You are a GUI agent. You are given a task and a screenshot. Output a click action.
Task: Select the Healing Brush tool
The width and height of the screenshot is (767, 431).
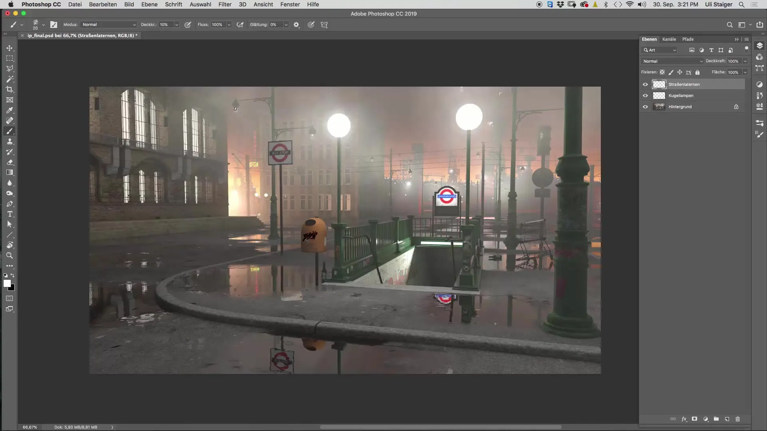click(x=10, y=121)
